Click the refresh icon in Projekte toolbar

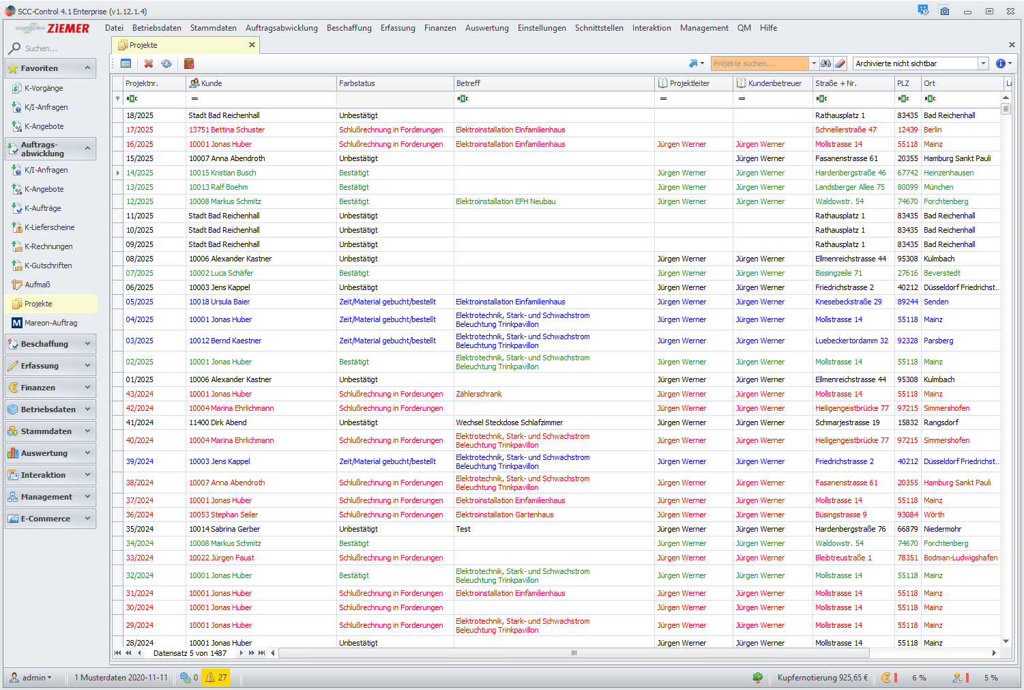pos(166,63)
